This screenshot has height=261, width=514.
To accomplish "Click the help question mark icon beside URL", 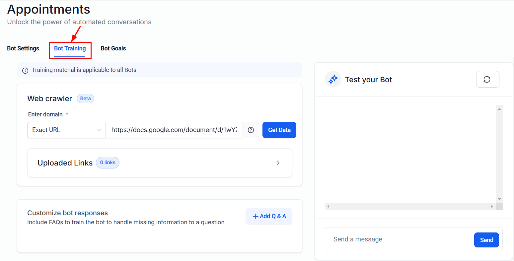I will [251, 130].
